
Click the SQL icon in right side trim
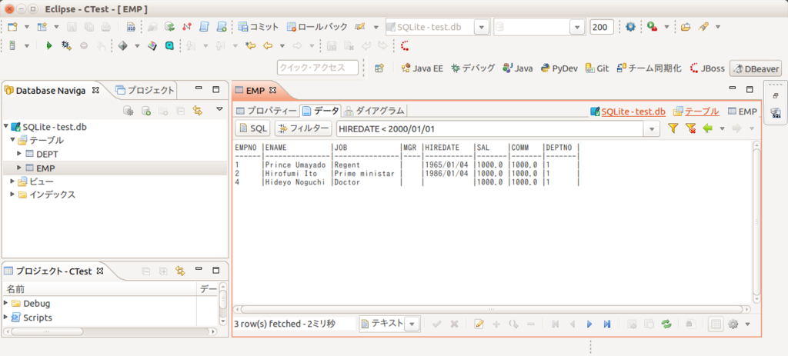[x=776, y=114]
